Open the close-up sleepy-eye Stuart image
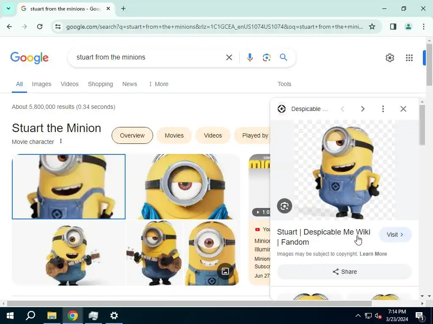This screenshot has width=433, height=324. pyautogui.click(x=184, y=186)
